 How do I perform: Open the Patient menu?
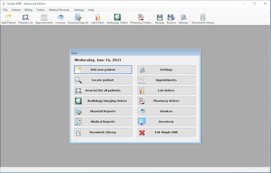[x=16, y=10]
